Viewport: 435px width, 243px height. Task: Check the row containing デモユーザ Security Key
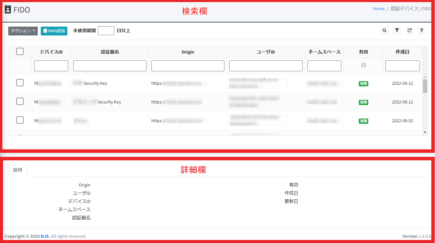[x=20, y=101]
